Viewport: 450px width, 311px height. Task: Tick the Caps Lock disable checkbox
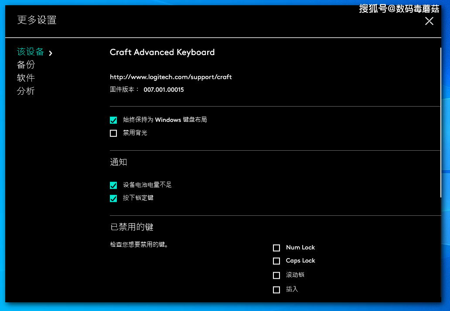click(276, 261)
